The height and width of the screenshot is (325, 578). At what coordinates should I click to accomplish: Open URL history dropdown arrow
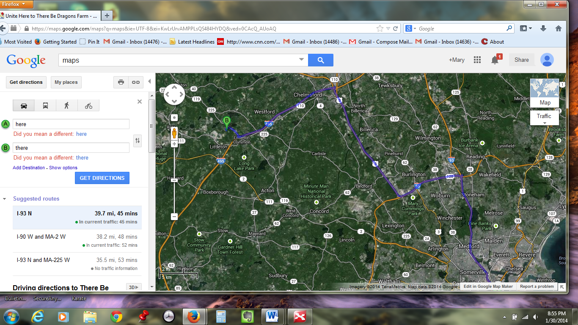coord(388,29)
